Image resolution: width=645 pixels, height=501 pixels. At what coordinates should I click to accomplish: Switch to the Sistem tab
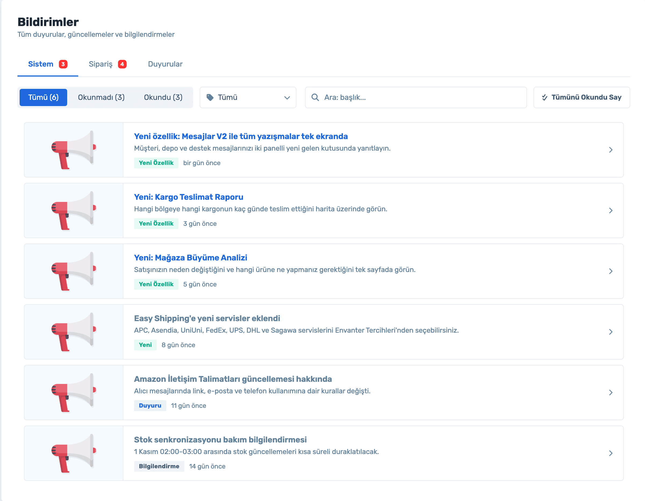click(48, 64)
